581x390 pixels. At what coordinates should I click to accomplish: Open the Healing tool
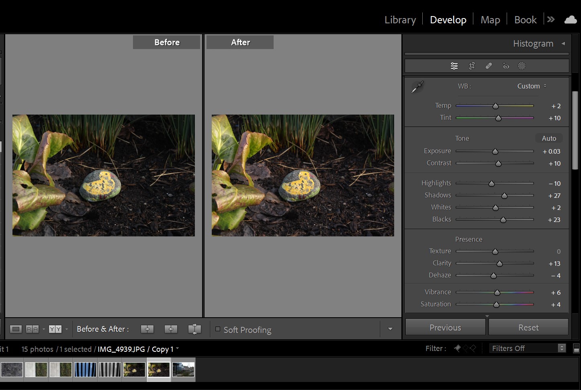(489, 66)
